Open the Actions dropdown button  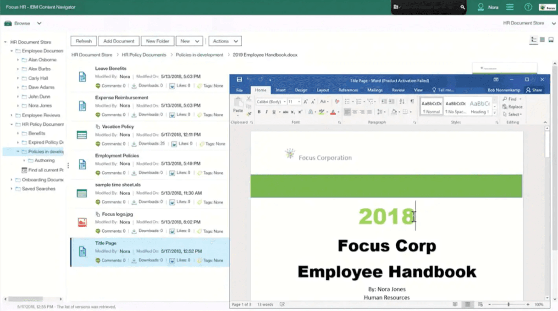(x=225, y=41)
